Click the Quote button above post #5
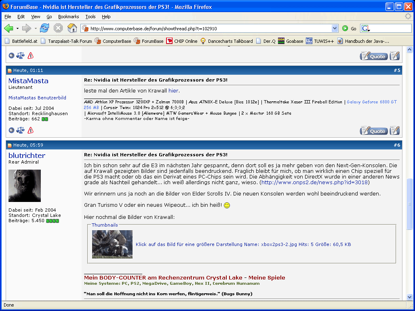Image resolution: width=415 pixels, height=311 pixels. tap(374, 56)
